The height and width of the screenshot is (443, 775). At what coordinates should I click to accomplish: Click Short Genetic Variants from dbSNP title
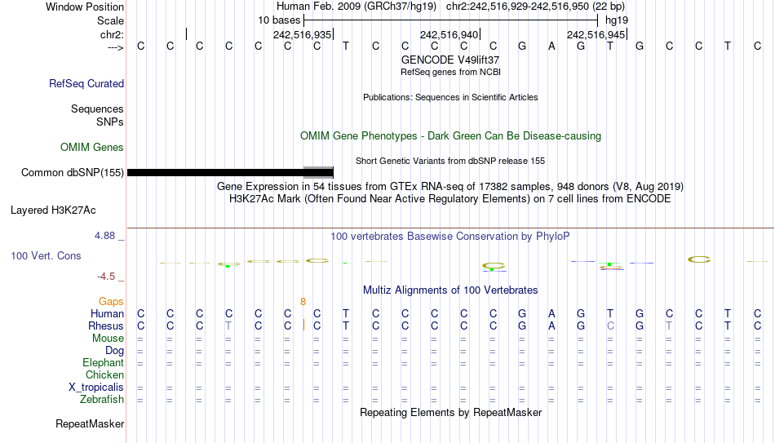(x=450, y=162)
